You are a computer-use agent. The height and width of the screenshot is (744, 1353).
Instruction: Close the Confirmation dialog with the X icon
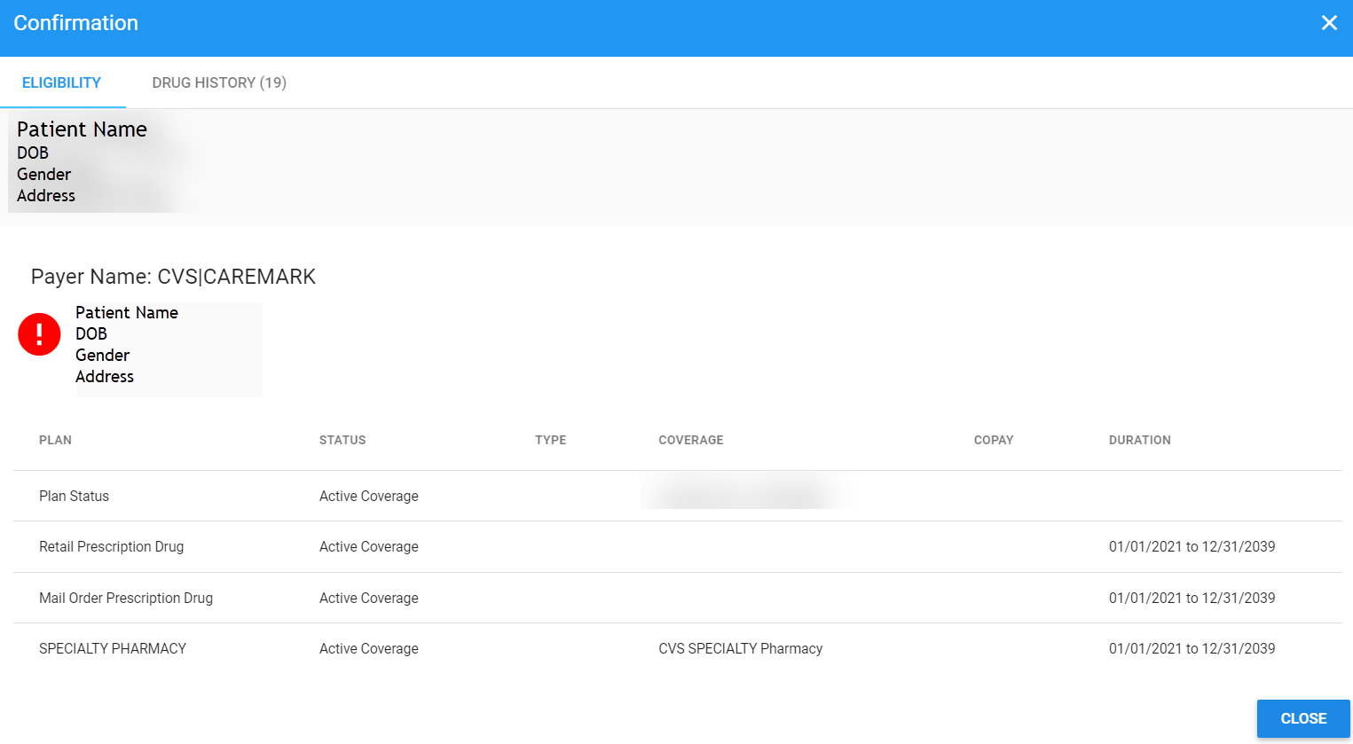1329,23
